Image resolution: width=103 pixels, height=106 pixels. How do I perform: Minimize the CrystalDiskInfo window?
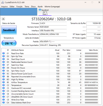pos(85,2)
